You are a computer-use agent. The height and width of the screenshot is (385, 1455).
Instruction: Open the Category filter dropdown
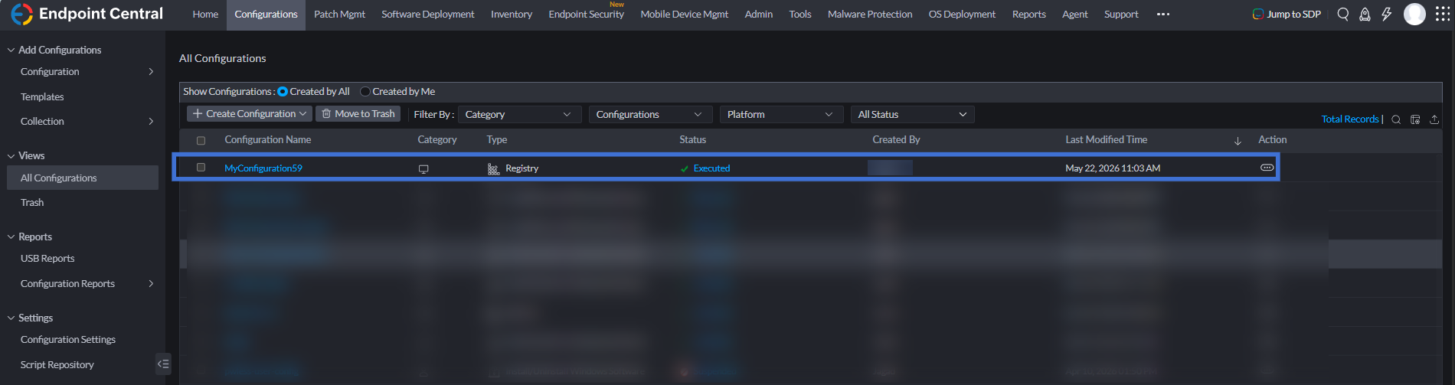tap(518, 114)
